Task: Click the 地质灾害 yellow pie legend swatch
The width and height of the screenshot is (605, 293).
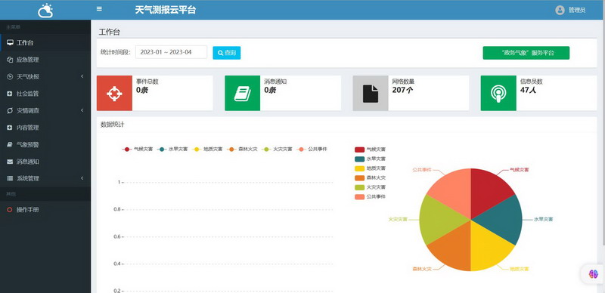Action: click(360, 168)
